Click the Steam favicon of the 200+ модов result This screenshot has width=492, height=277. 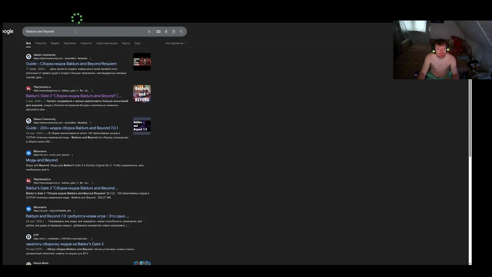[x=28, y=121]
